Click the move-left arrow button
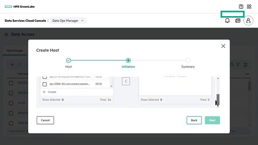258x145 pixels. 126,81
